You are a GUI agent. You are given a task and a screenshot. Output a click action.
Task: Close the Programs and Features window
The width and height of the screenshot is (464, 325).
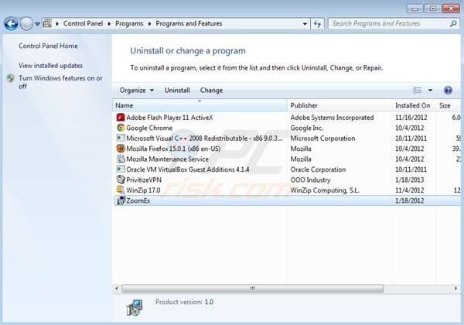tap(451, 9)
